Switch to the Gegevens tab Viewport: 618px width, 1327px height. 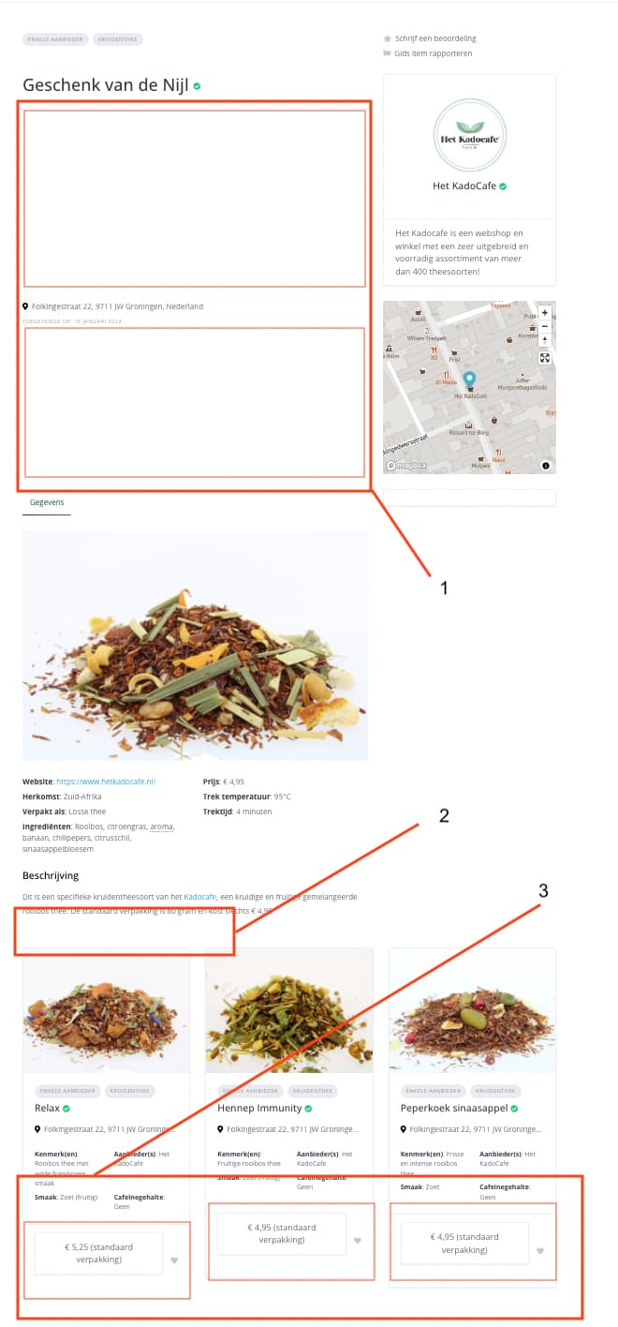(47, 502)
